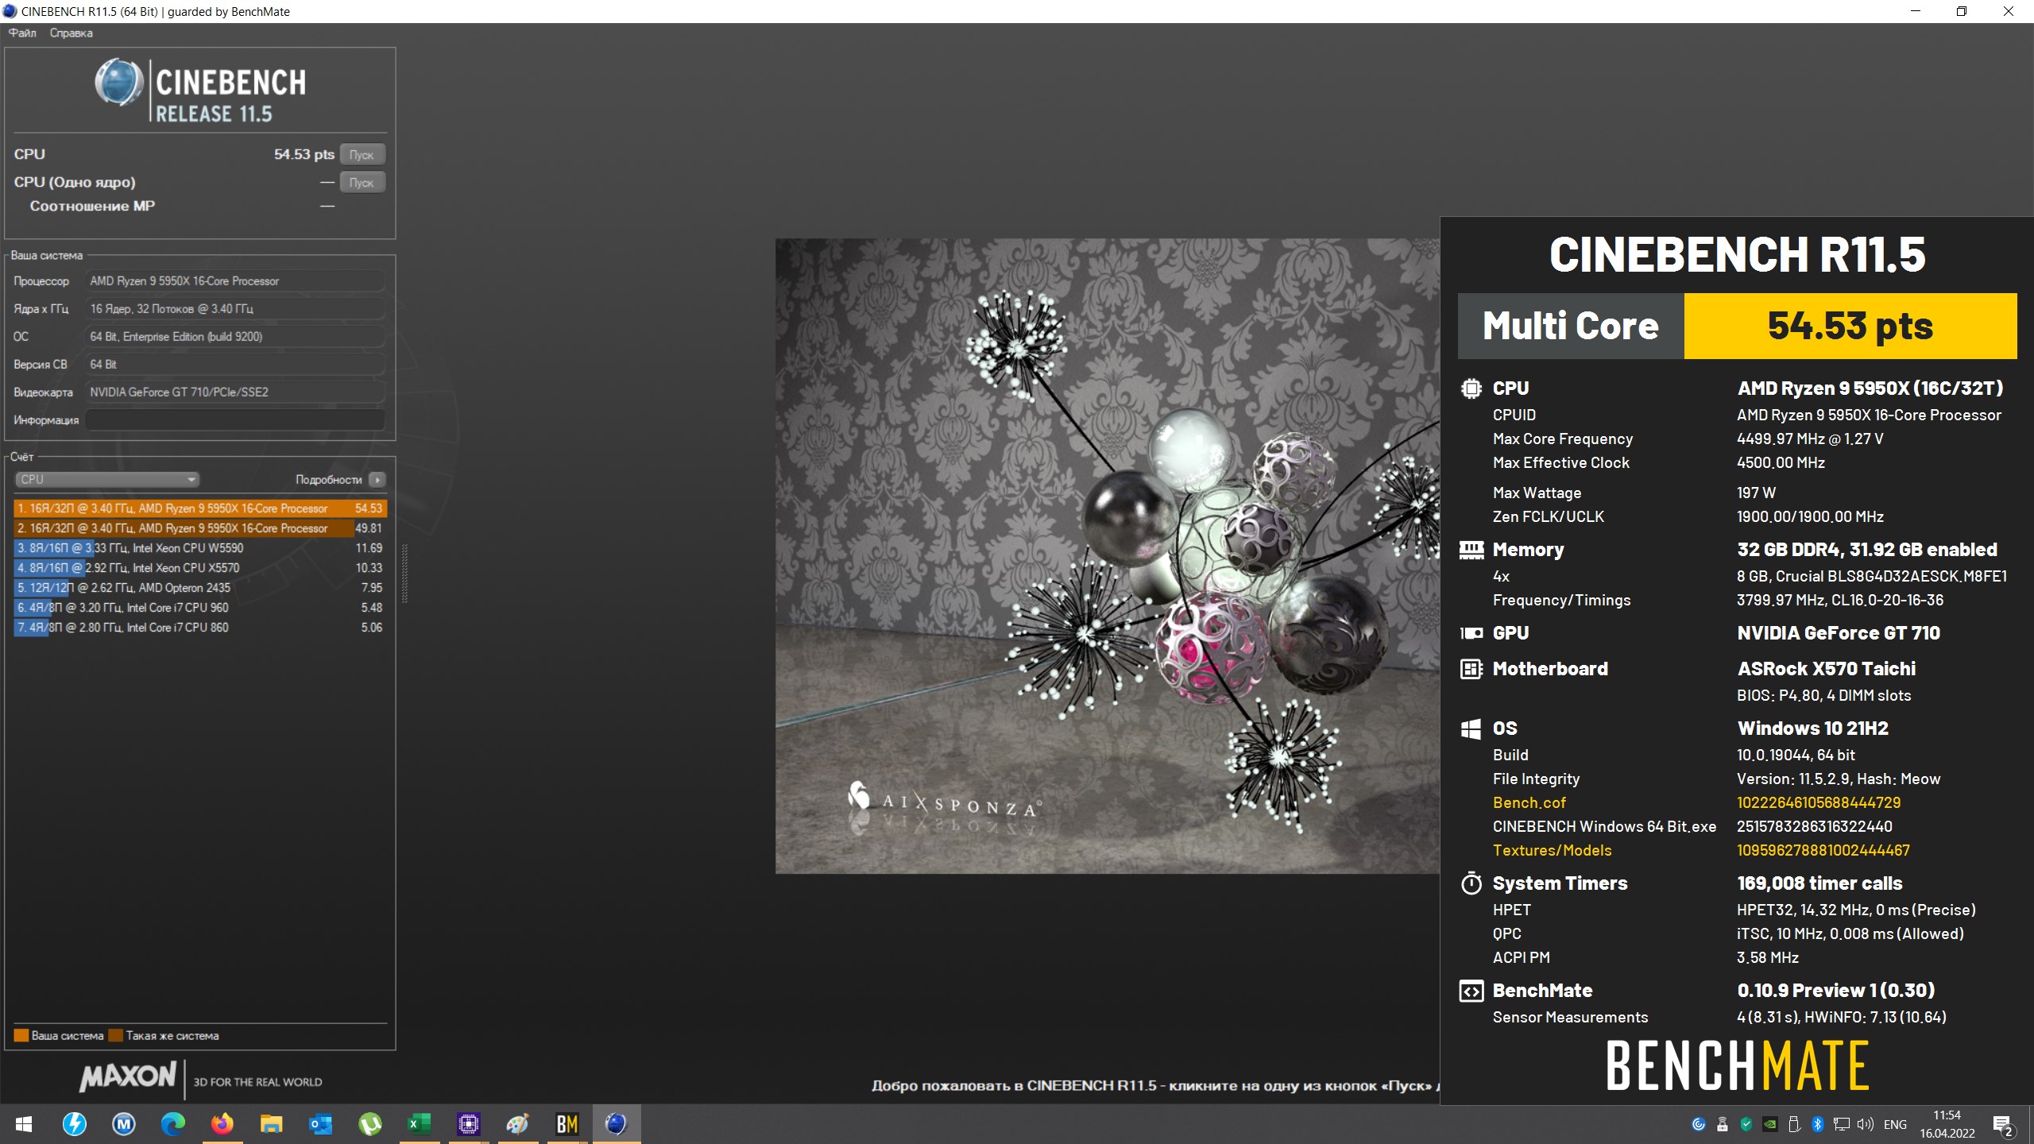Click the BenchMate code bracket icon
Screen dimensions: 2034x1144
(x=1471, y=991)
